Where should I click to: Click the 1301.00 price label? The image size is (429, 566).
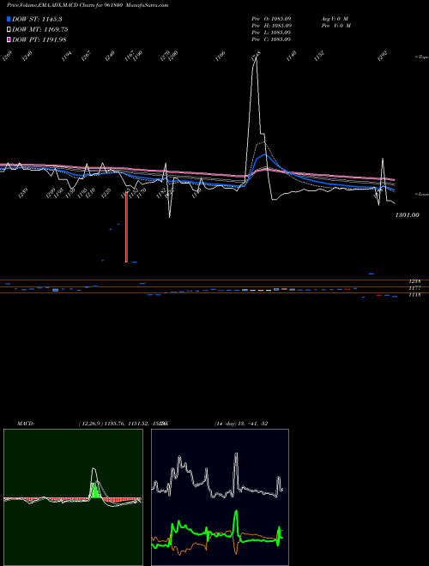point(407,214)
